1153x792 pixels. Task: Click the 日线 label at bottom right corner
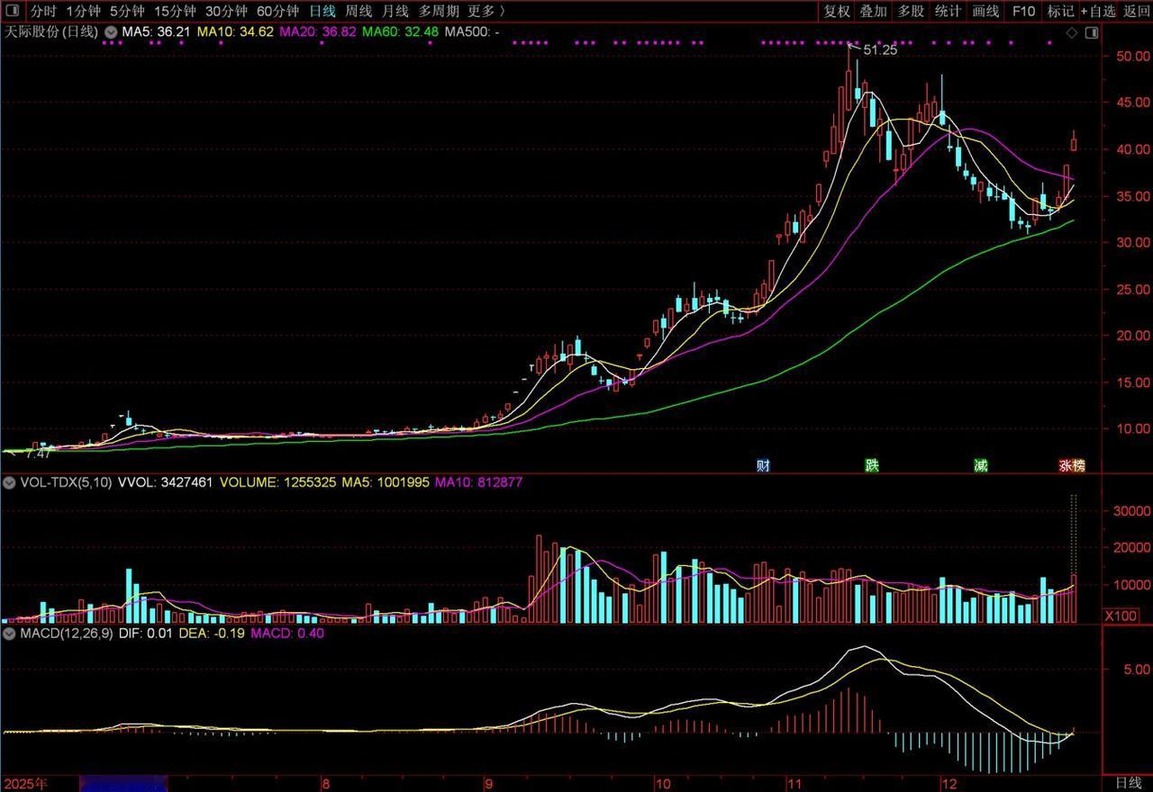(1129, 783)
